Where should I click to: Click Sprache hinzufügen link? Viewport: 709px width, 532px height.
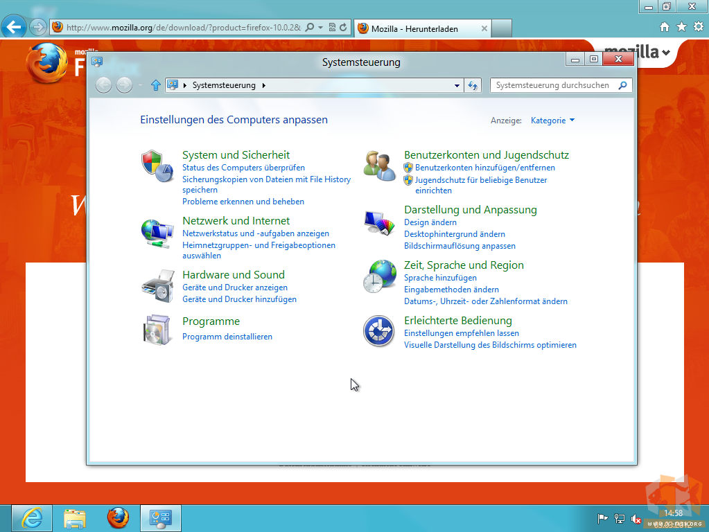440,278
